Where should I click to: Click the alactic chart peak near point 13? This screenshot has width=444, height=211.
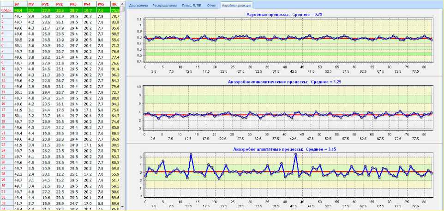click(191, 154)
